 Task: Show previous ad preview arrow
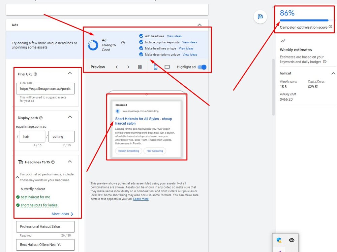[117, 67]
